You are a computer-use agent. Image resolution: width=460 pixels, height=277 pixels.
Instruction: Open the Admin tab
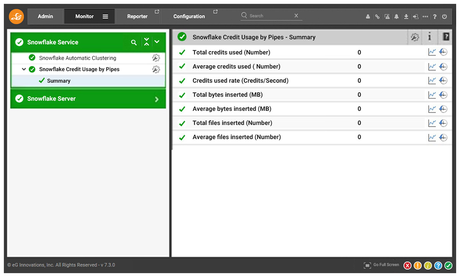click(45, 16)
